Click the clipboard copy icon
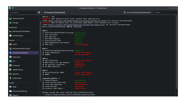This screenshot has width=186, height=106. click(x=125, y=12)
